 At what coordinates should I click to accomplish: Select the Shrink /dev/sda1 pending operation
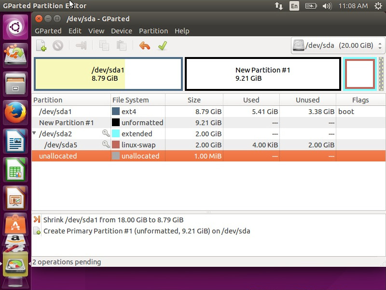[113, 220]
